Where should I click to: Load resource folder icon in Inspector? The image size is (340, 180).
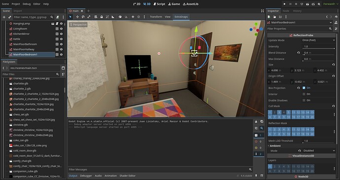tap(274, 17)
